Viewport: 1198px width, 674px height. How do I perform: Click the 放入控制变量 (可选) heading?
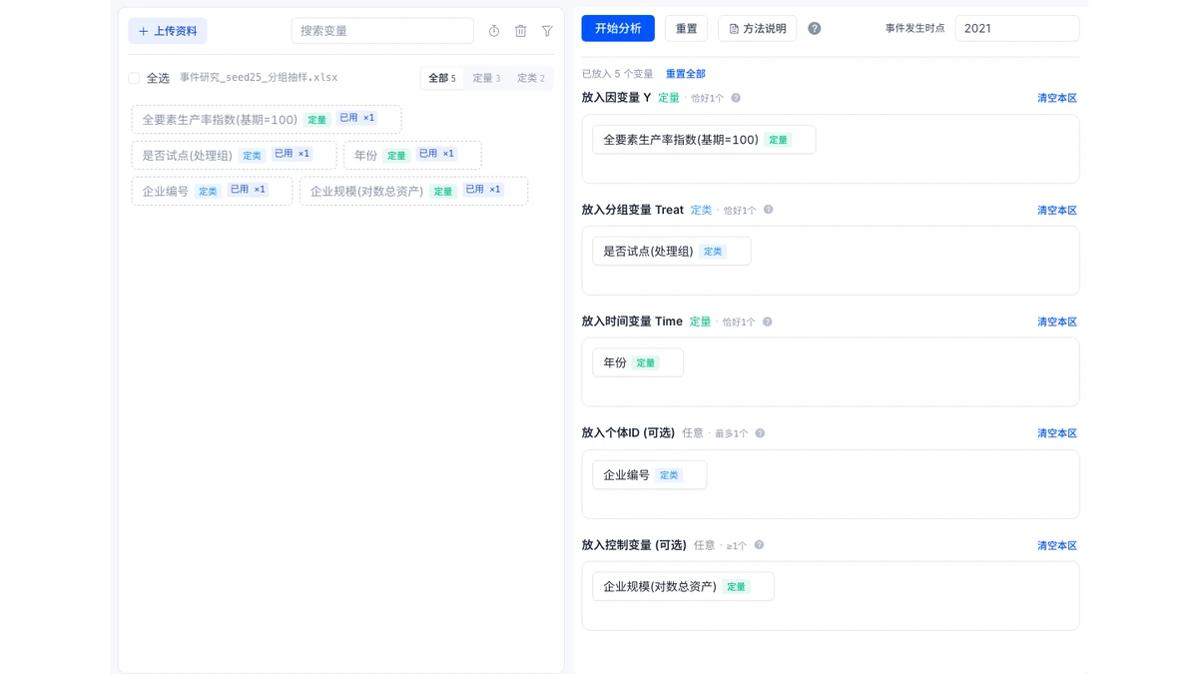pos(634,545)
